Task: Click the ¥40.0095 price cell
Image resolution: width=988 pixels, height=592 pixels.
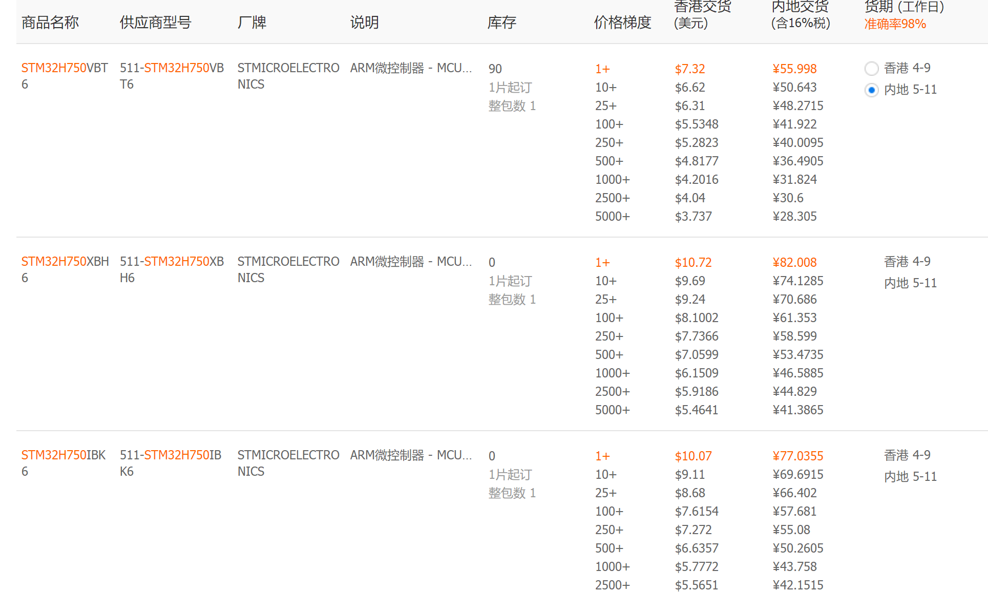Action: [x=798, y=142]
